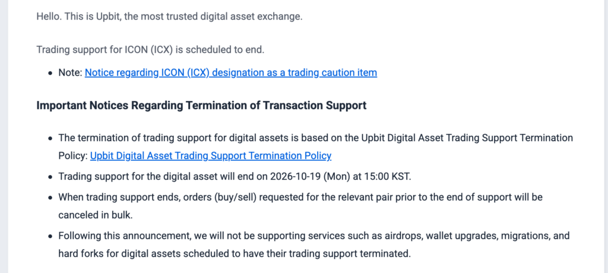Screen dimensions: 608x273
Task: Click the bullet beside the end date line
Action: coord(50,177)
